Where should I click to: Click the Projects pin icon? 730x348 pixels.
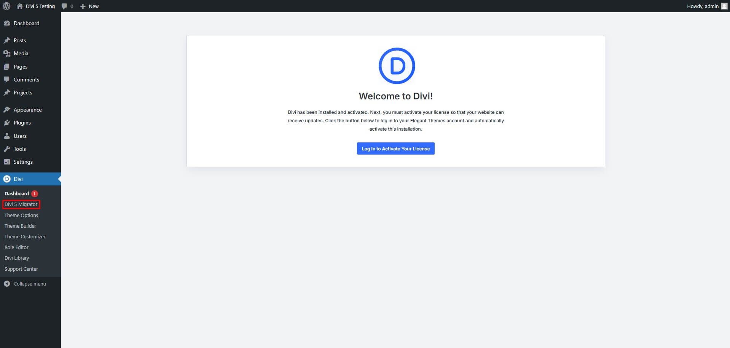(7, 93)
